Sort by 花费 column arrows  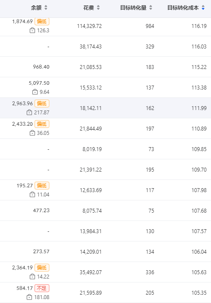(x=98, y=7)
